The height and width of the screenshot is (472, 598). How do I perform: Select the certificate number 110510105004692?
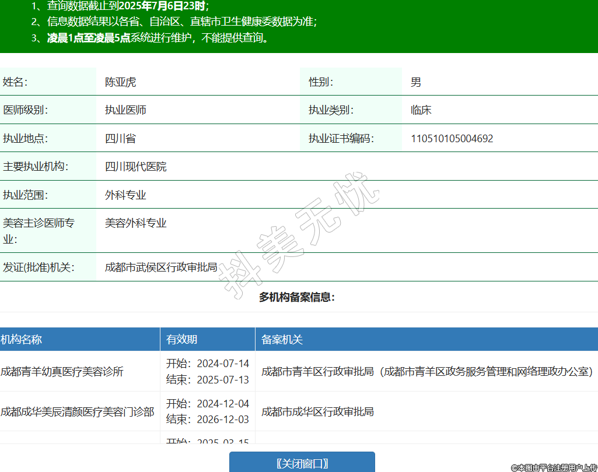(x=452, y=139)
